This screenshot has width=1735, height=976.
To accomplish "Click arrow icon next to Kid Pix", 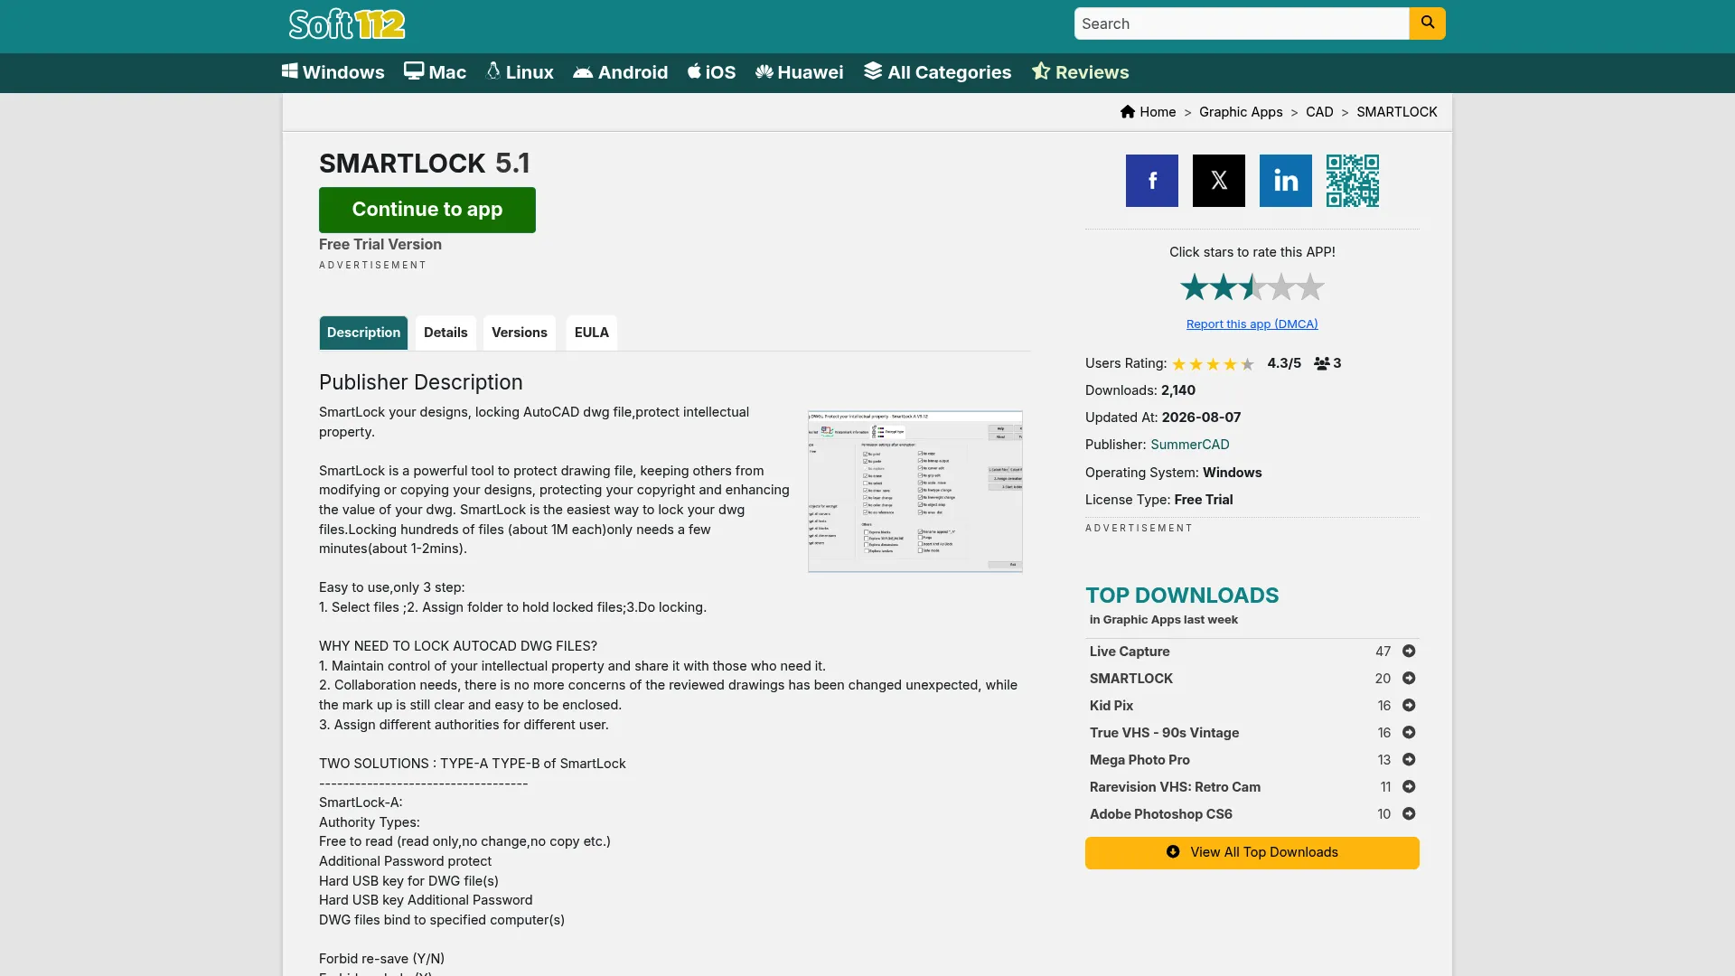I will (1409, 706).
